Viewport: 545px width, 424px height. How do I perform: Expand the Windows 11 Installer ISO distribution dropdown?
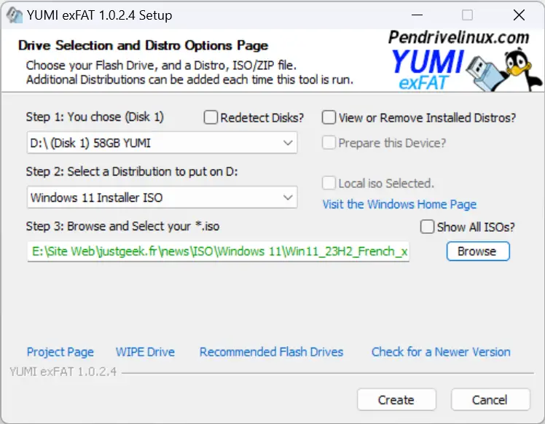pos(162,197)
